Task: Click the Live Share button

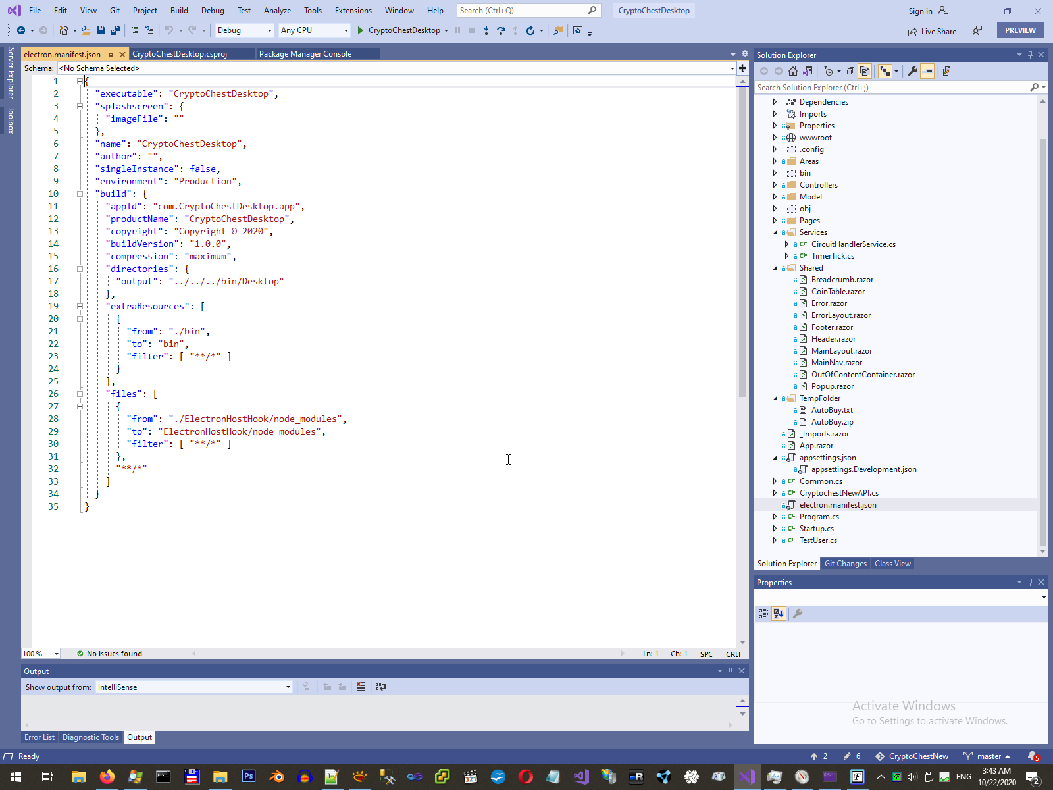Action: click(932, 31)
